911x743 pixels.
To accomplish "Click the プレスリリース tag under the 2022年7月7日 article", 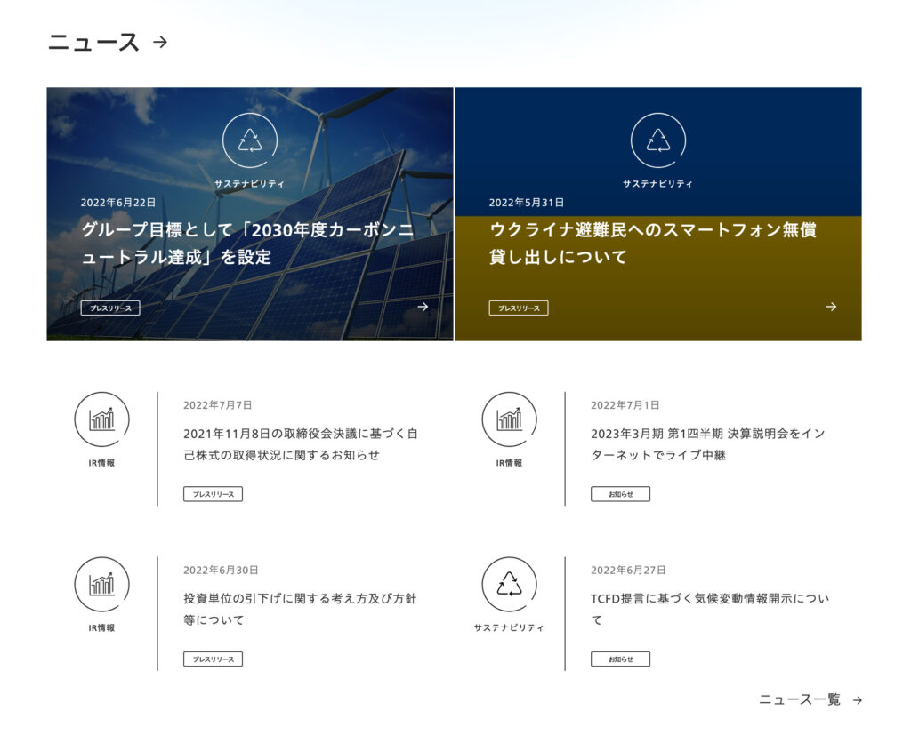I will tap(214, 494).
